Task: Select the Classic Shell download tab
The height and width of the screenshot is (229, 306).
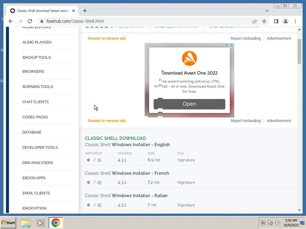Action: coord(43,11)
